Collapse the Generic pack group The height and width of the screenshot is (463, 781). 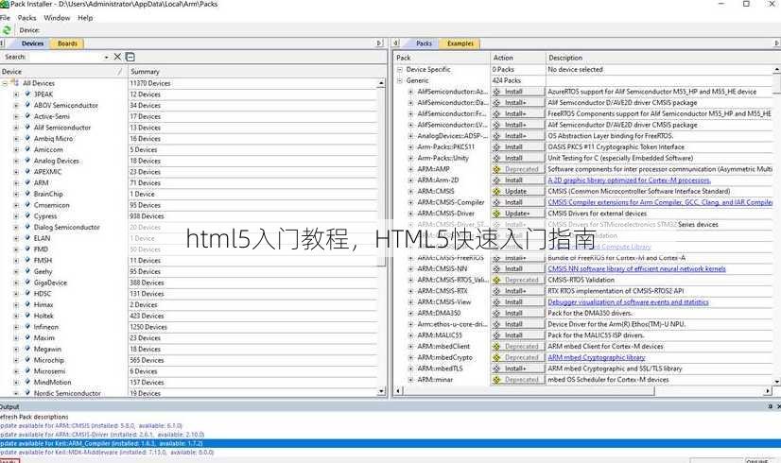coord(399,80)
